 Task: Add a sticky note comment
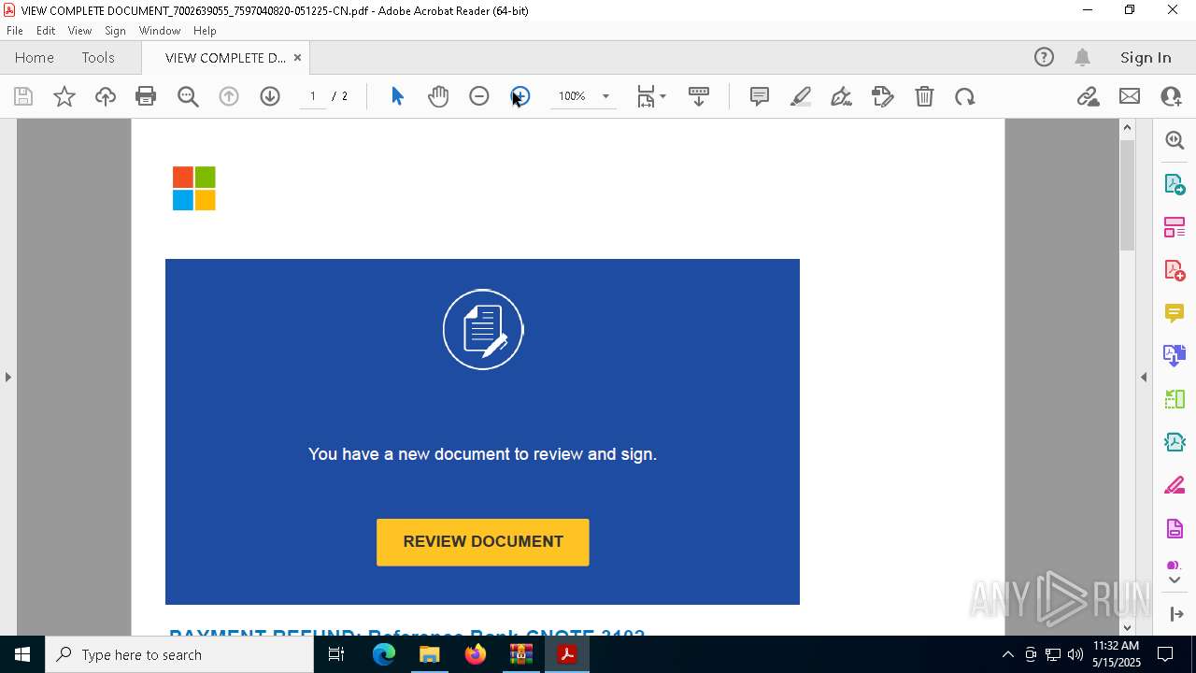click(x=760, y=96)
